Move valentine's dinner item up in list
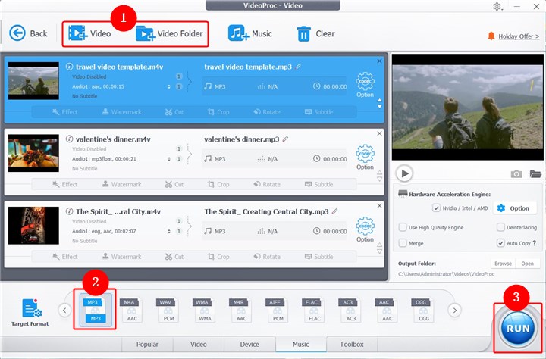Image resolution: width=546 pixels, height=359 pixels. tap(380, 172)
